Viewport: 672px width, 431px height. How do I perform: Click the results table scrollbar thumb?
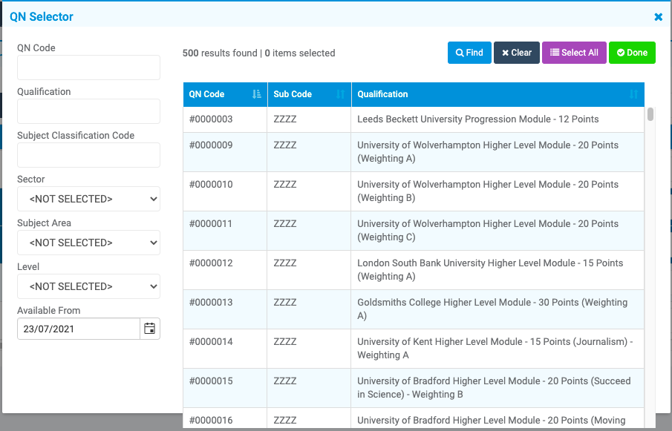[650, 114]
